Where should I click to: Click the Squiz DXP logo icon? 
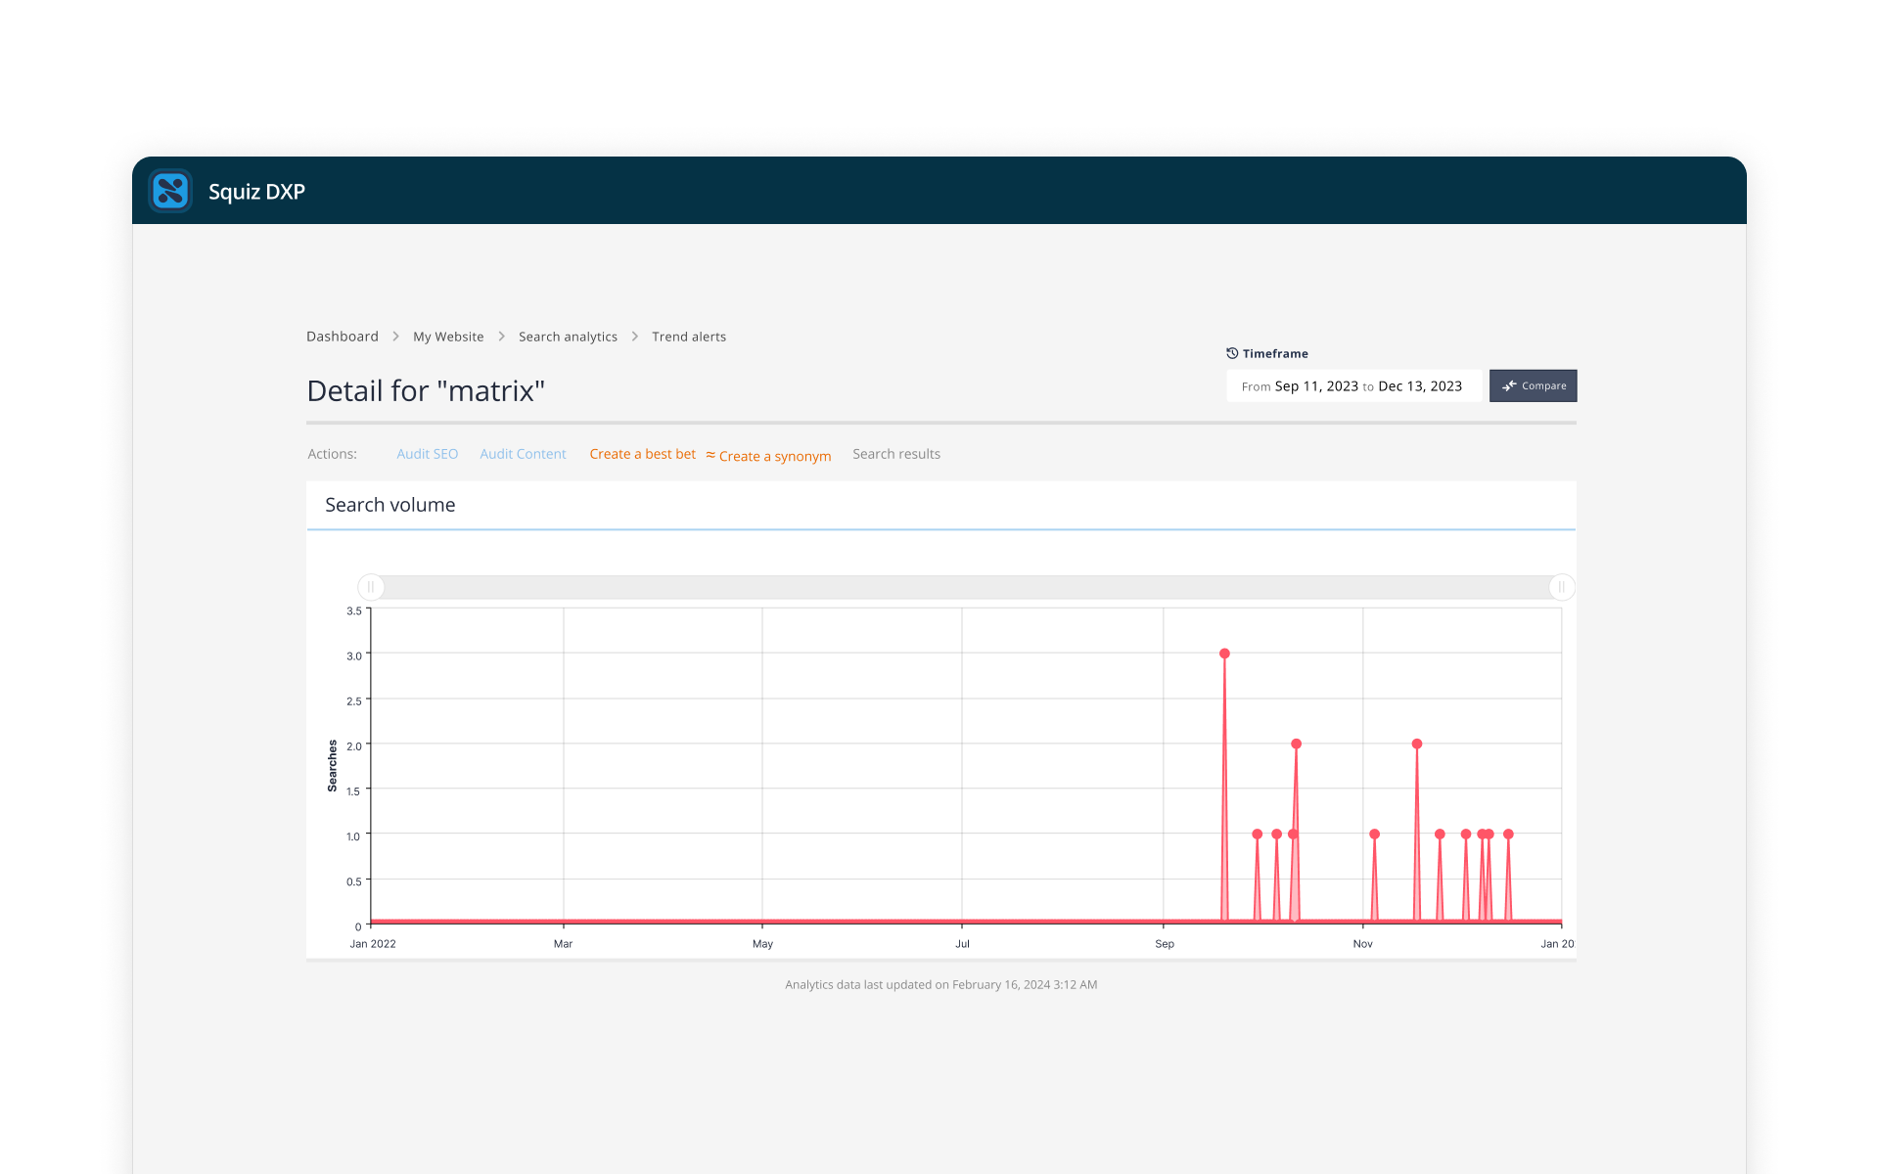(x=170, y=191)
